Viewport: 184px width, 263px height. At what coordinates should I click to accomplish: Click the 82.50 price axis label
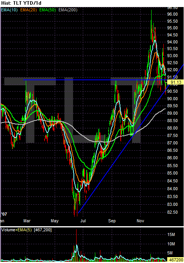click(172, 212)
